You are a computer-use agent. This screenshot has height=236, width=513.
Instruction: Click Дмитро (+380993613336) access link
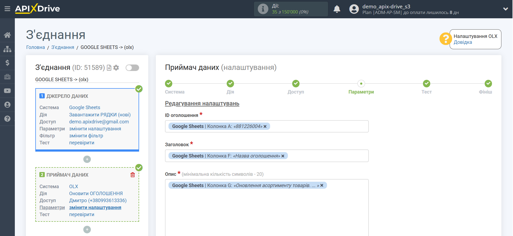point(98,201)
